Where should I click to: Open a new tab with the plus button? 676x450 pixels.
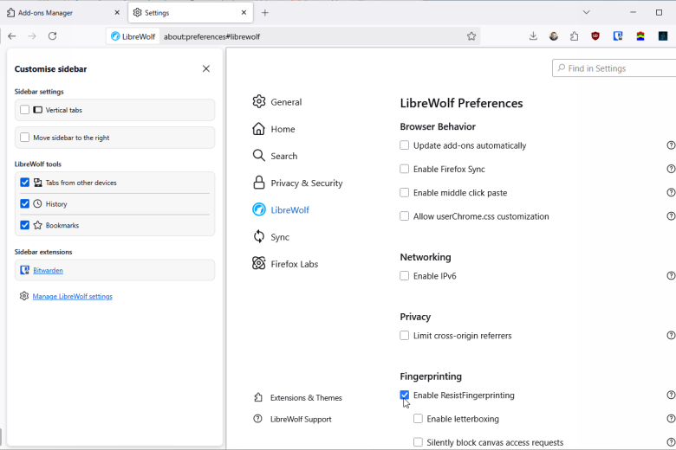[265, 13]
